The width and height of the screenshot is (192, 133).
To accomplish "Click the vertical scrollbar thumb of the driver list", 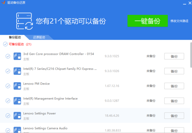I will coord(191,55).
